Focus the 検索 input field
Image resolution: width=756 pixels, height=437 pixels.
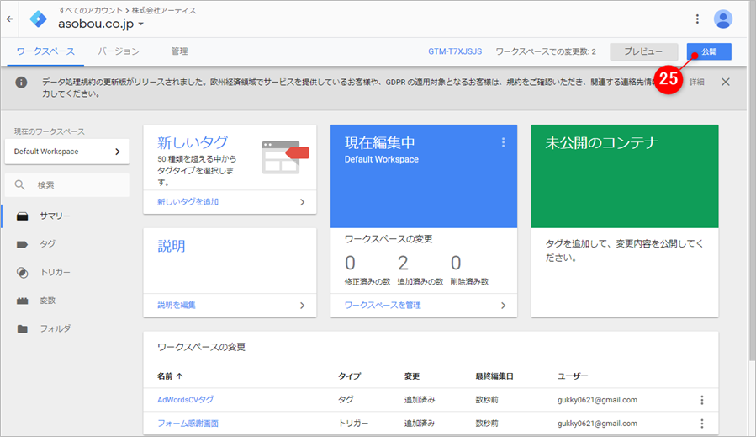tap(67, 185)
